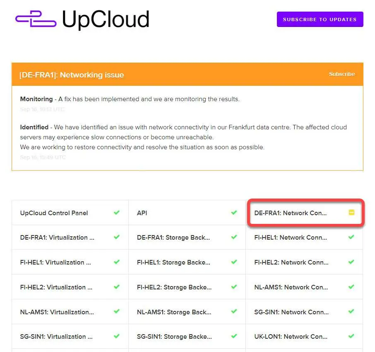Click the green checkmark next to API
Viewport: 375px width, 352px height.
point(234,213)
